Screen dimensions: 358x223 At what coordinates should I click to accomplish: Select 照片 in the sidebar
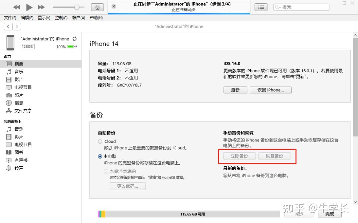click(41, 95)
